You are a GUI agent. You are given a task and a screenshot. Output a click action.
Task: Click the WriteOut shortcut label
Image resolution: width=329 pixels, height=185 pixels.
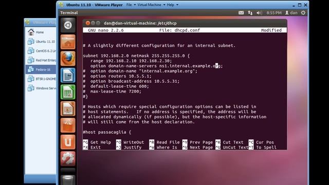click(134, 142)
